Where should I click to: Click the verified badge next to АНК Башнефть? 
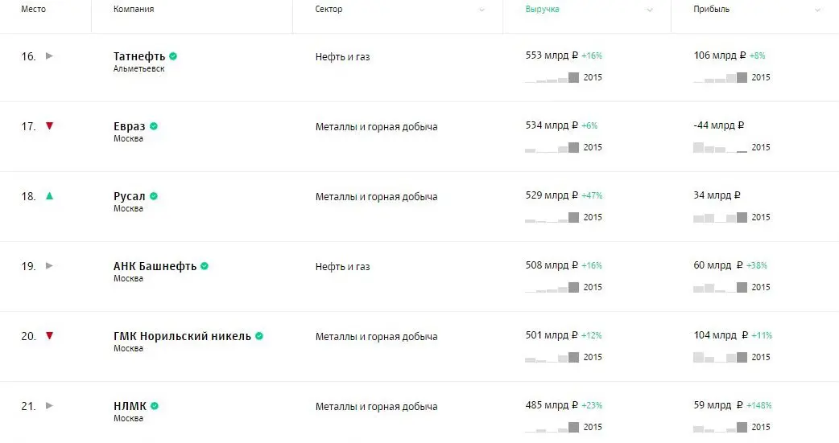[205, 266]
